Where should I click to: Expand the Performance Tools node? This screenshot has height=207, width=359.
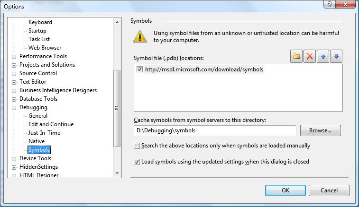(x=14, y=57)
